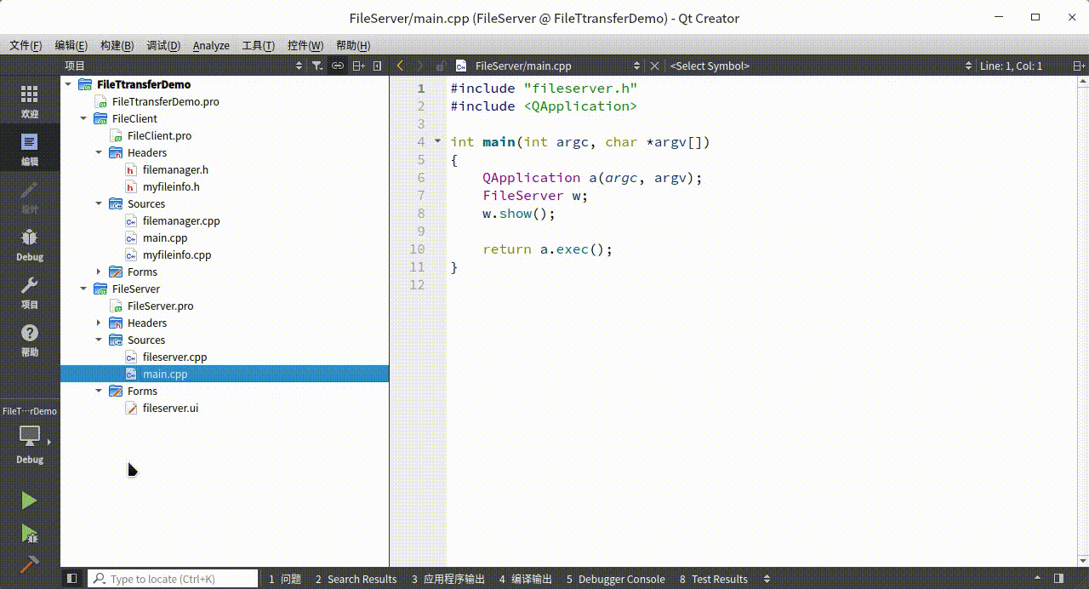Open filemanager.h header file
1089x589 pixels.
click(x=175, y=169)
